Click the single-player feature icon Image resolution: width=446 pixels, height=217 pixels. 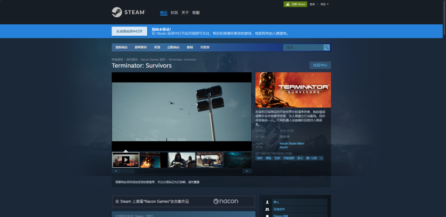(x=267, y=202)
